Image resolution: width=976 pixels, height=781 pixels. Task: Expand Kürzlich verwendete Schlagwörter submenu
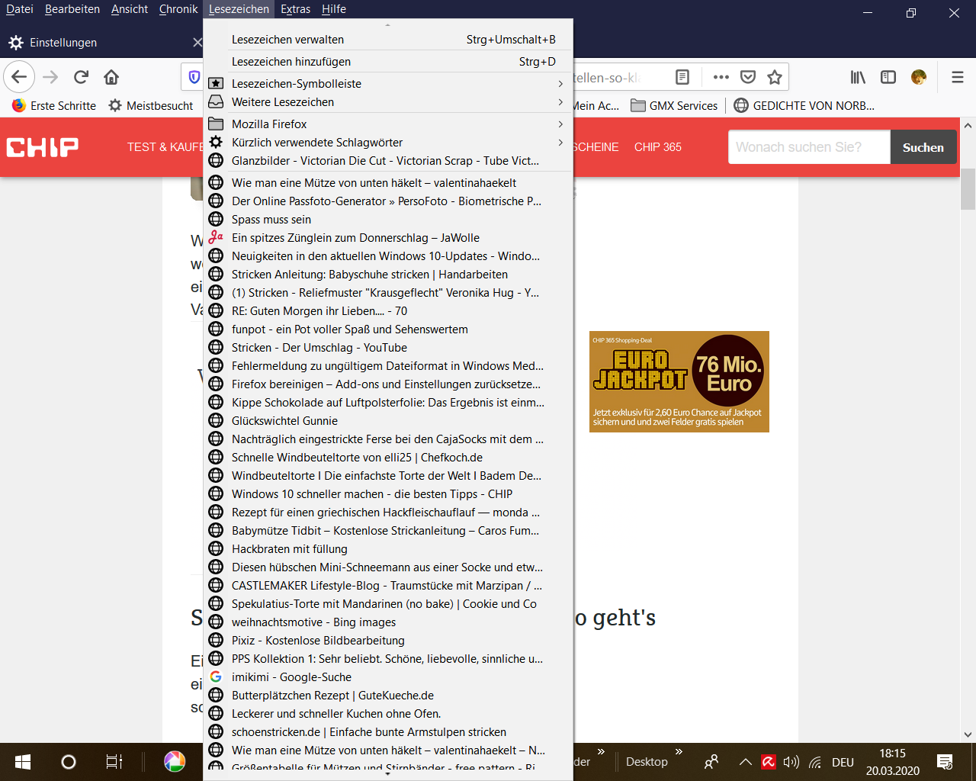(388, 143)
